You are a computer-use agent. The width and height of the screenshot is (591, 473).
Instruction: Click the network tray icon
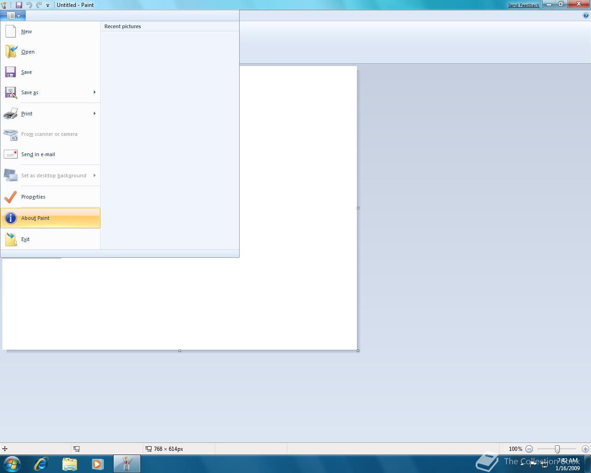(544, 464)
